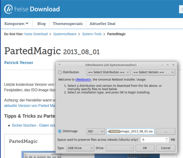This screenshot has height=158, width=183.
Task: Select the Diskimage radio button
Action: click(60, 131)
